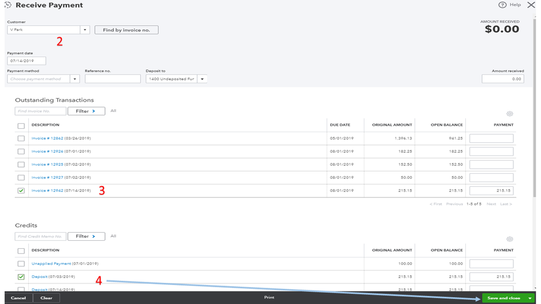541x304 pixels.
Task: Click the Customer name field
Action: 44,30
